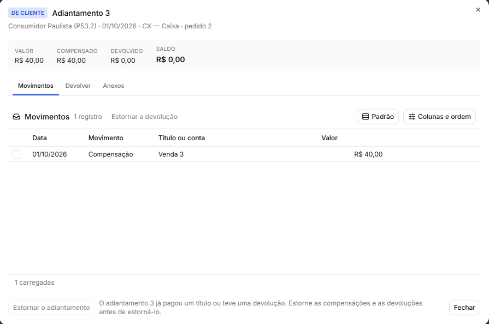Click the Padrão layout icon
The image size is (489, 324).
point(365,117)
